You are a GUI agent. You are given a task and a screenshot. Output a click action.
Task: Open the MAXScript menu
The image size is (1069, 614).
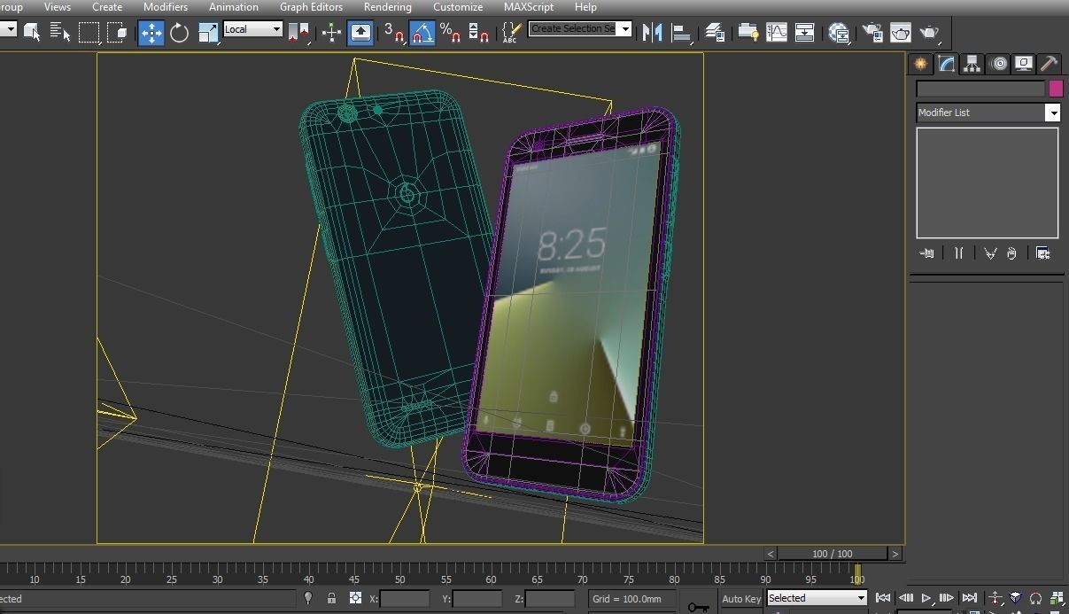pyautogui.click(x=529, y=7)
